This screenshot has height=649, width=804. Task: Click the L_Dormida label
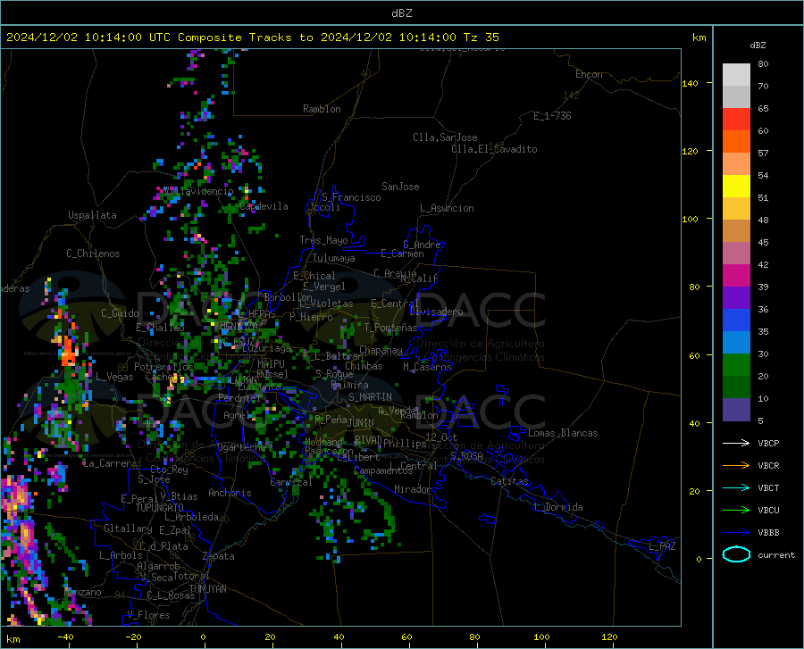(558, 507)
